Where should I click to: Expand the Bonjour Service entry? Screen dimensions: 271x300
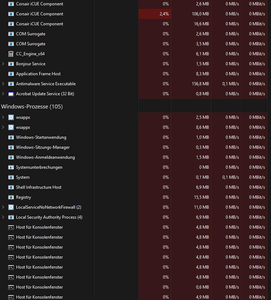point(3,64)
